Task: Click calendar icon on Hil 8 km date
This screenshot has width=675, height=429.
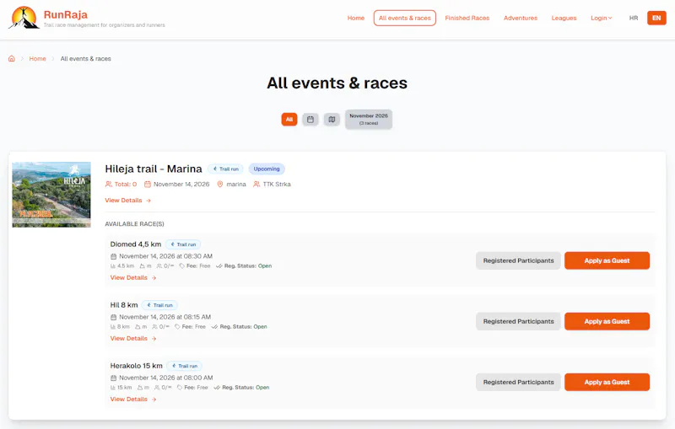Action: [x=114, y=317]
